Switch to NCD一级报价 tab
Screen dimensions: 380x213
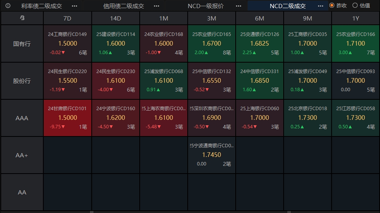point(205,6)
